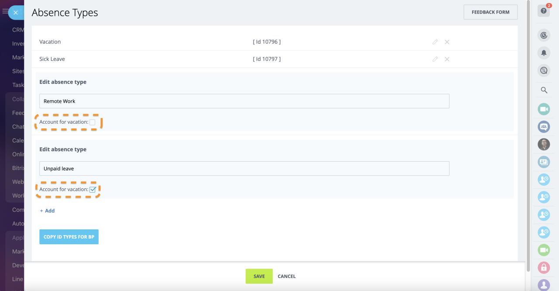Open the group chat icon in sidebar
This screenshot has width=559, height=291.
point(544,127)
